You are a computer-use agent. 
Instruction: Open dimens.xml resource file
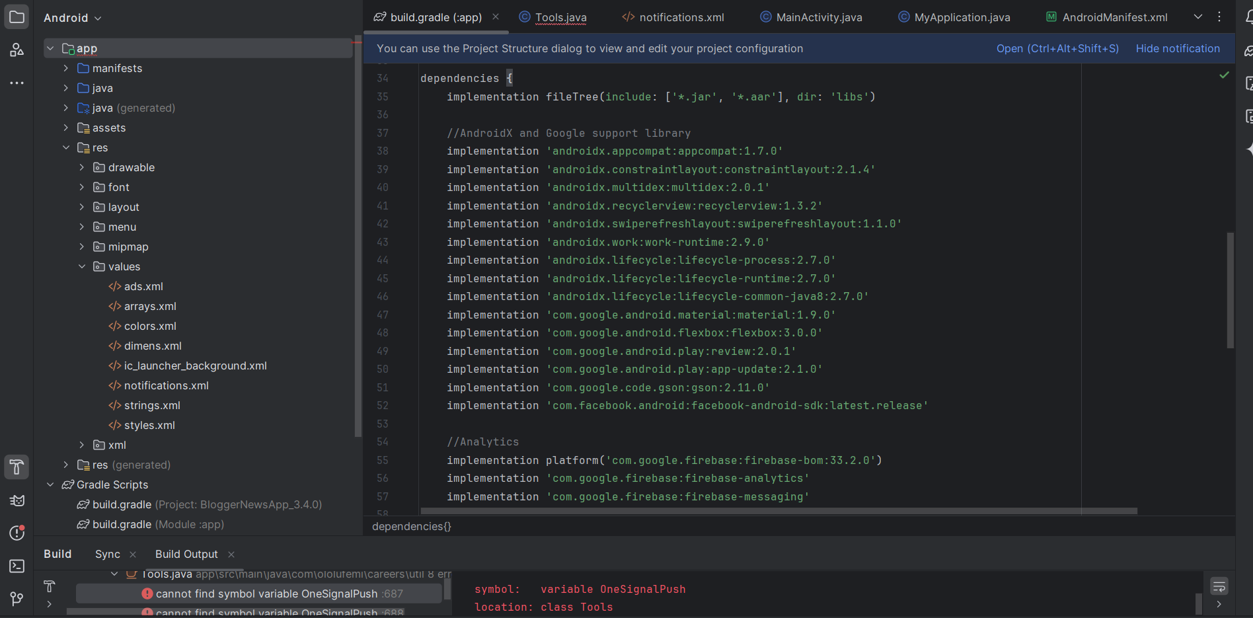(x=145, y=346)
